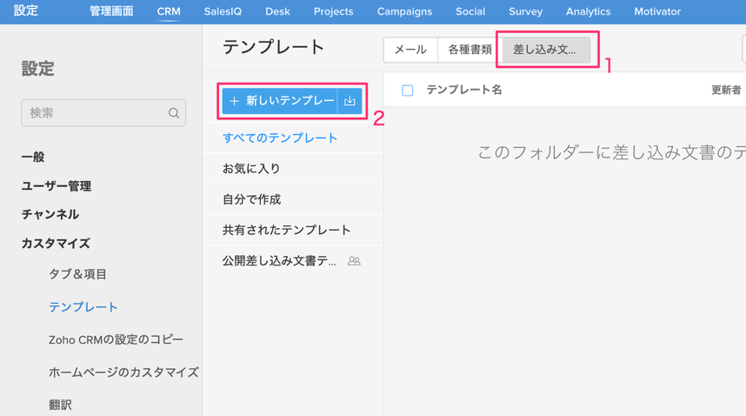This screenshot has width=746, height=416.
Task: Select タブ＆項目 in the sidebar
Action: [77, 274]
